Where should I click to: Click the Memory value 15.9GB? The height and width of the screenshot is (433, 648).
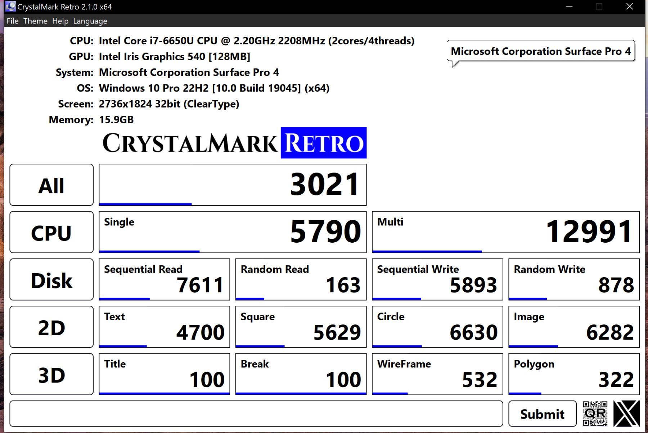[x=116, y=120]
